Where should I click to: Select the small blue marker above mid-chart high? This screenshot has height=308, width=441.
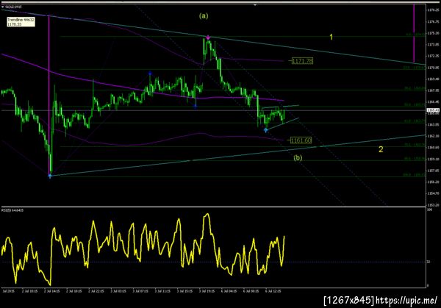coord(150,74)
